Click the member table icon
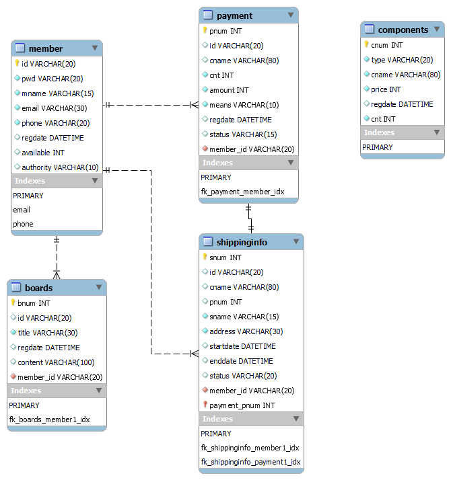 point(20,48)
